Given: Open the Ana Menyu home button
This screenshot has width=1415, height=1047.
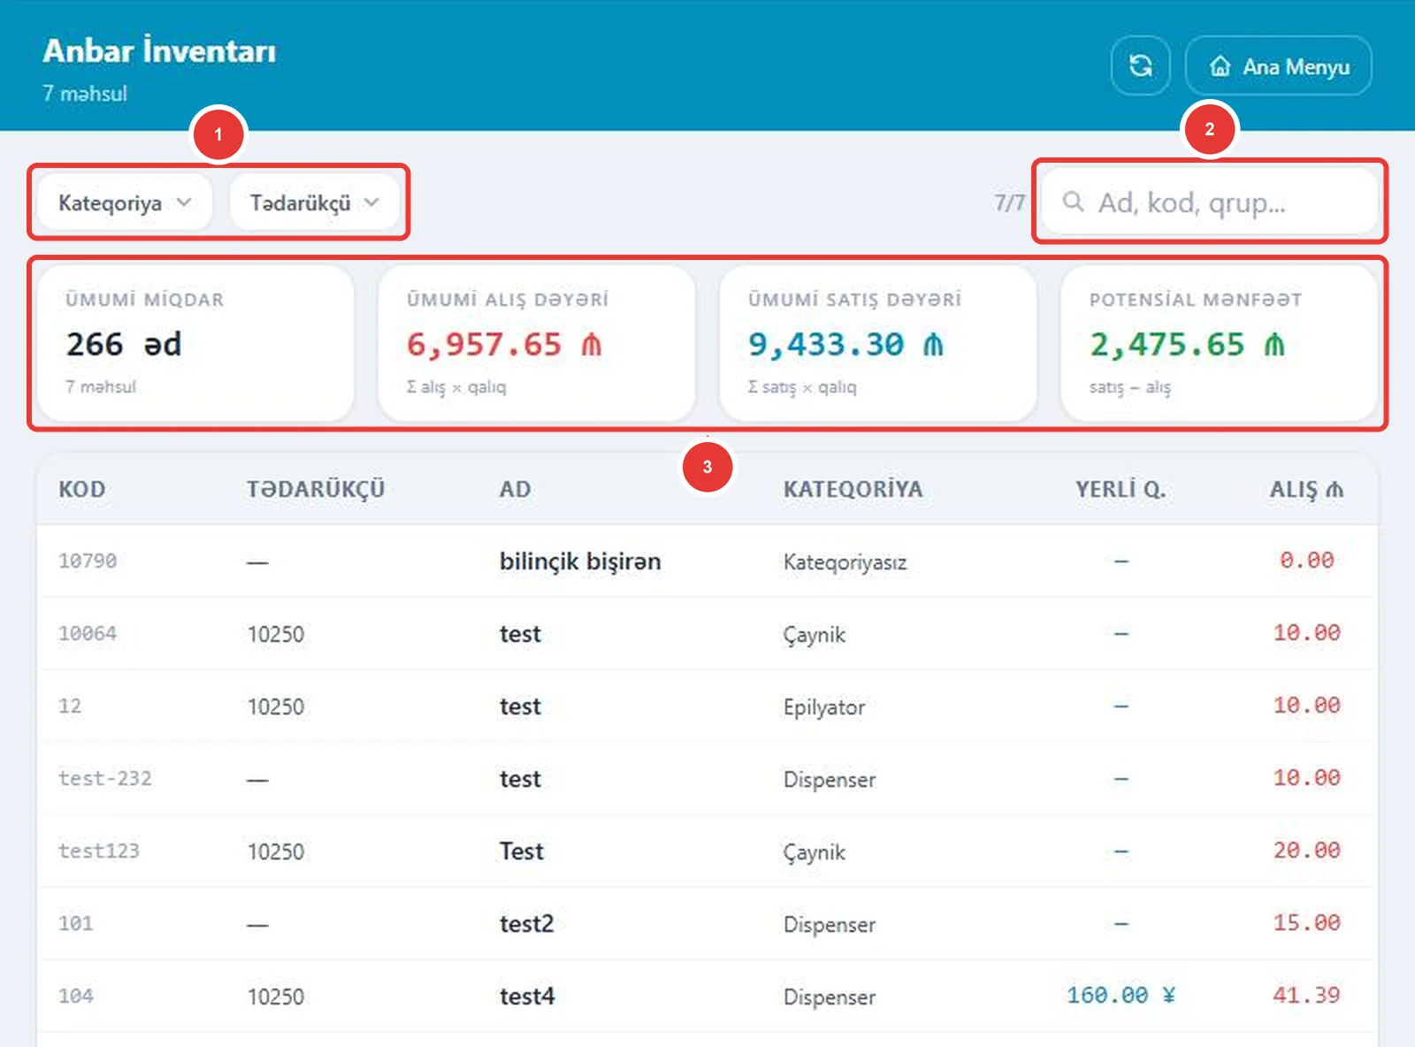Looking at the screenshot, I should tap(1278, 65).
